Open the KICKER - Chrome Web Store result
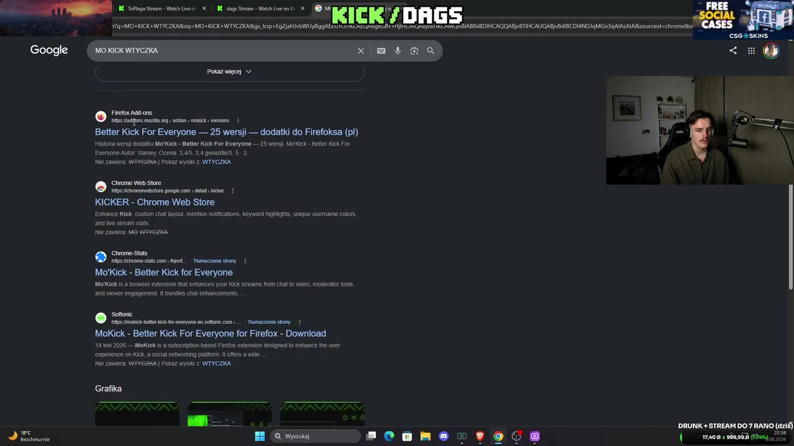Viewport: 794px width, 446px height. pyautogui.click(x=154, y=202)
